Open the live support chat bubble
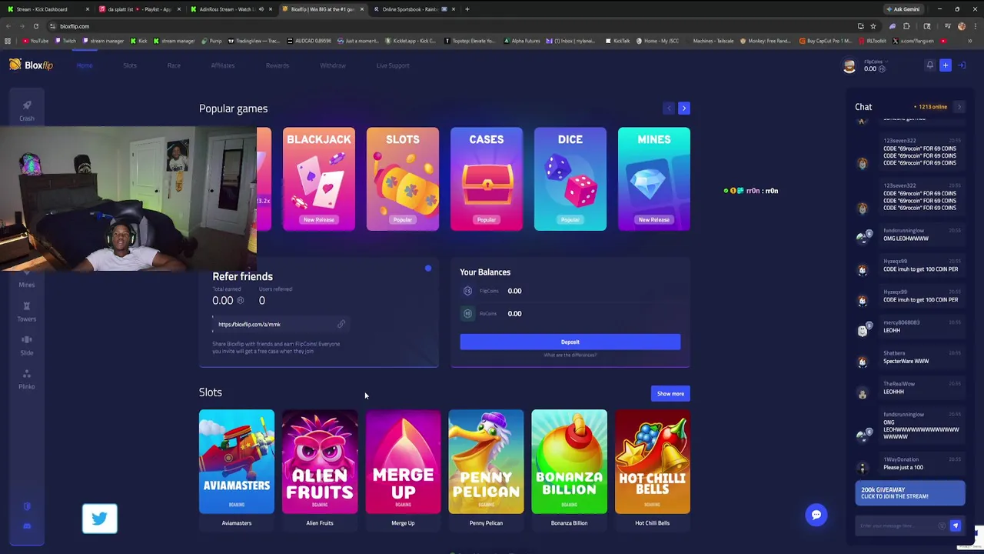The width and height of the screenshot is (984, 554). point(816,515)
